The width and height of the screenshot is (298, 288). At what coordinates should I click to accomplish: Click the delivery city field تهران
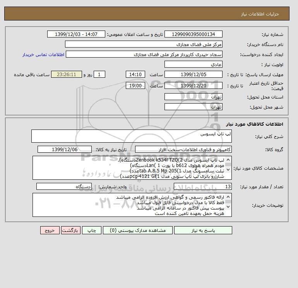[x=193, y=107]
